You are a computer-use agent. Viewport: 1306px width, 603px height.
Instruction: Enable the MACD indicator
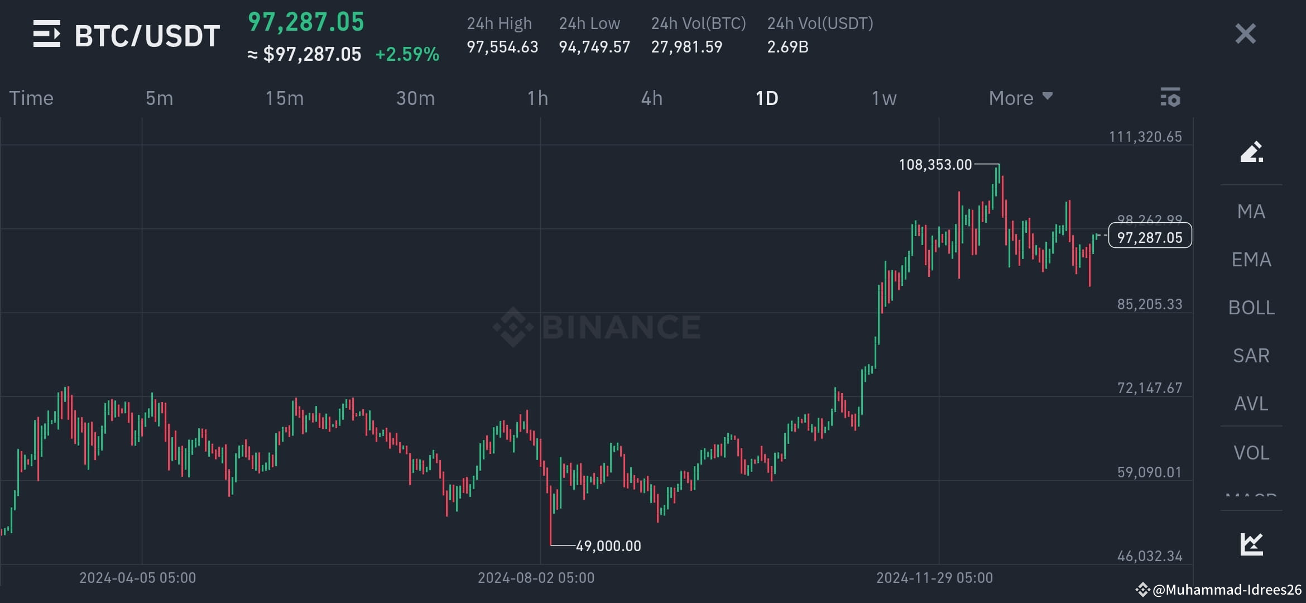(x=1250, y=497)
